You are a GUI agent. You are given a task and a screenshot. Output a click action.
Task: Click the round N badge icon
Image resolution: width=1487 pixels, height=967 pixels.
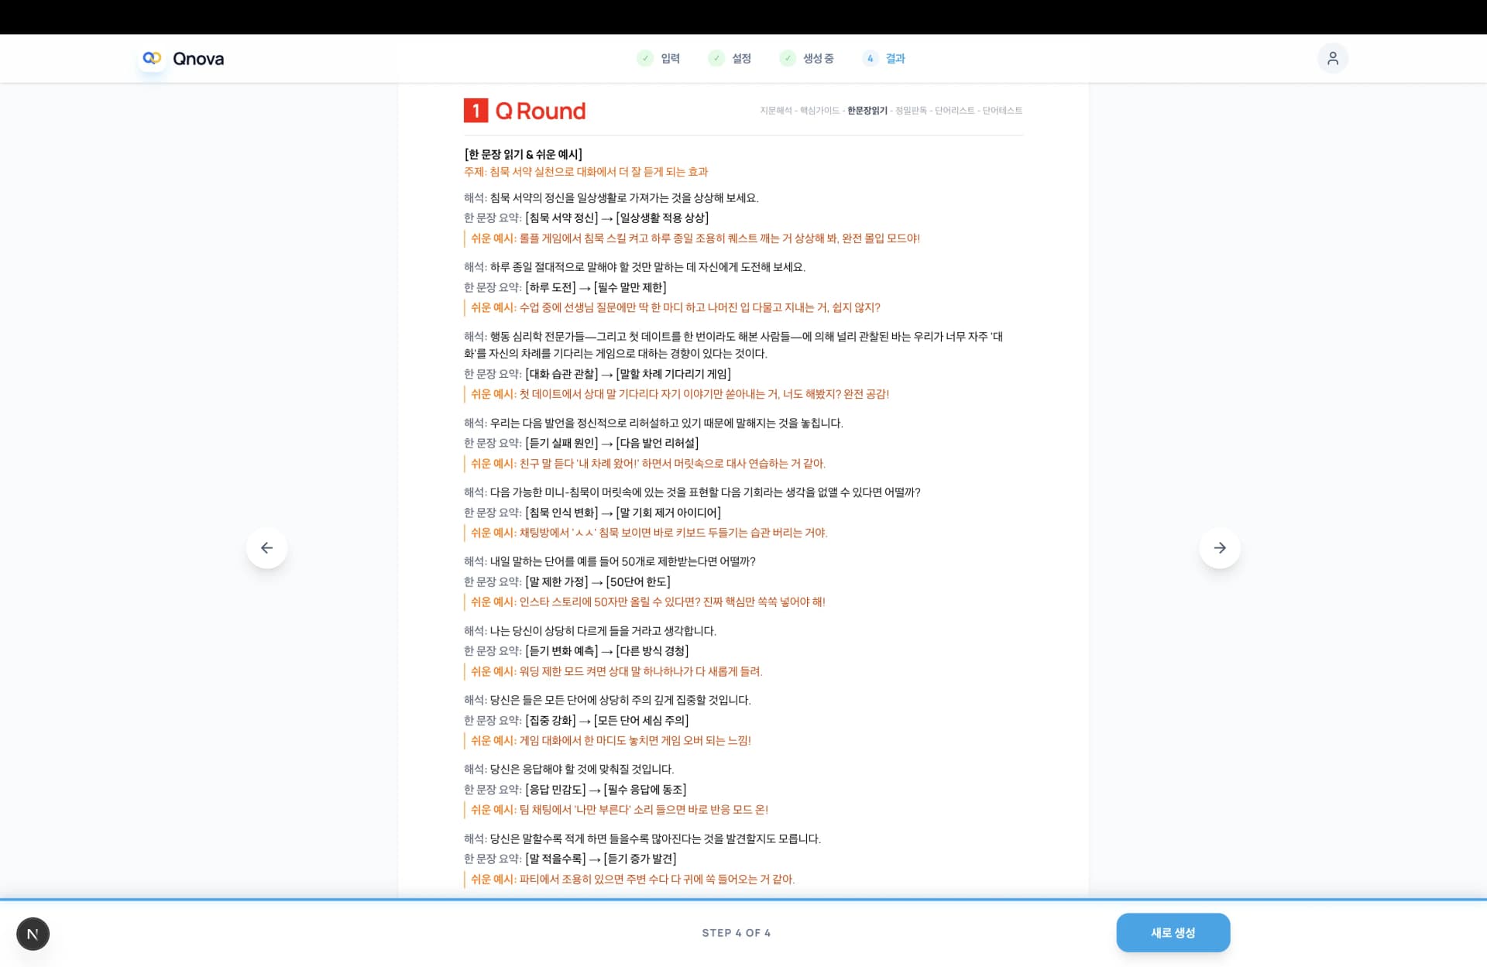coord(33,934)
